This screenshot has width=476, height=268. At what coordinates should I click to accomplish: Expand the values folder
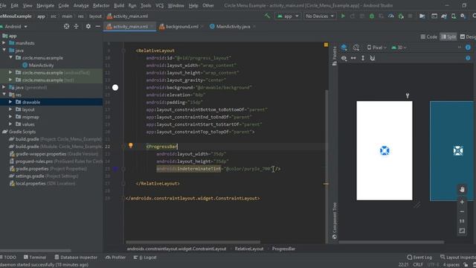click(x=10, y=124)
